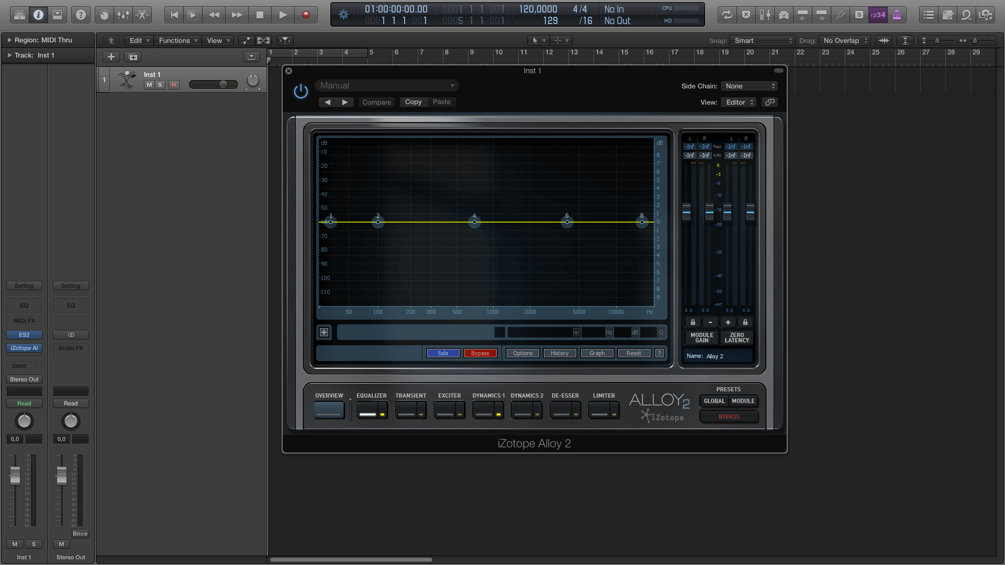Add a new EQ band in Alloy

(324, 332)
